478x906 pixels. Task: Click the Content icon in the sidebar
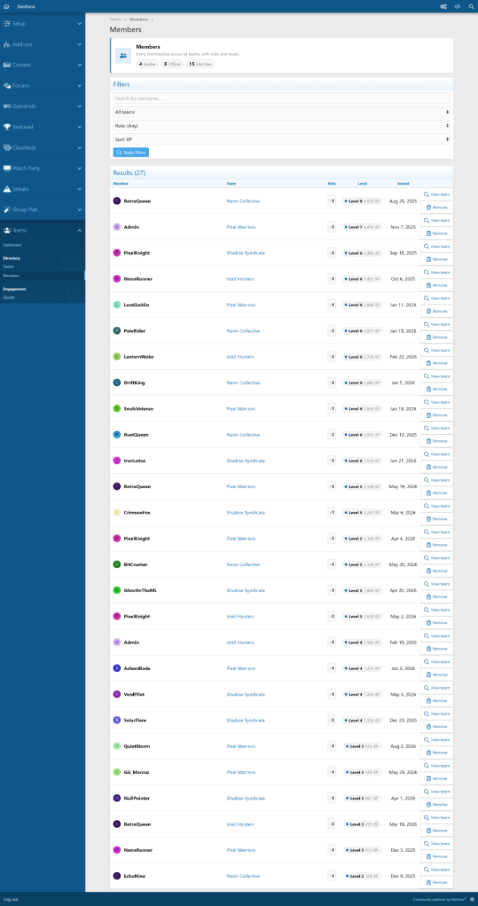[x=7, y=65]
